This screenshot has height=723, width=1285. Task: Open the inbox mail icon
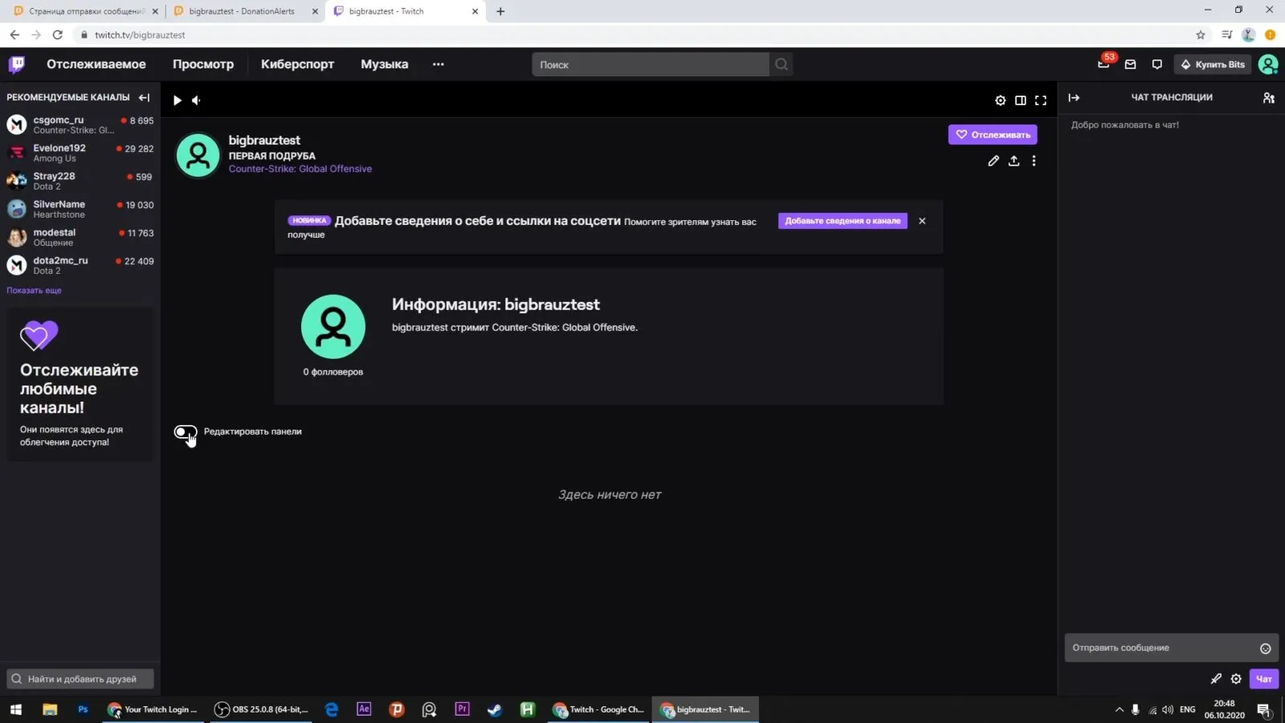tap(1130, 64)
